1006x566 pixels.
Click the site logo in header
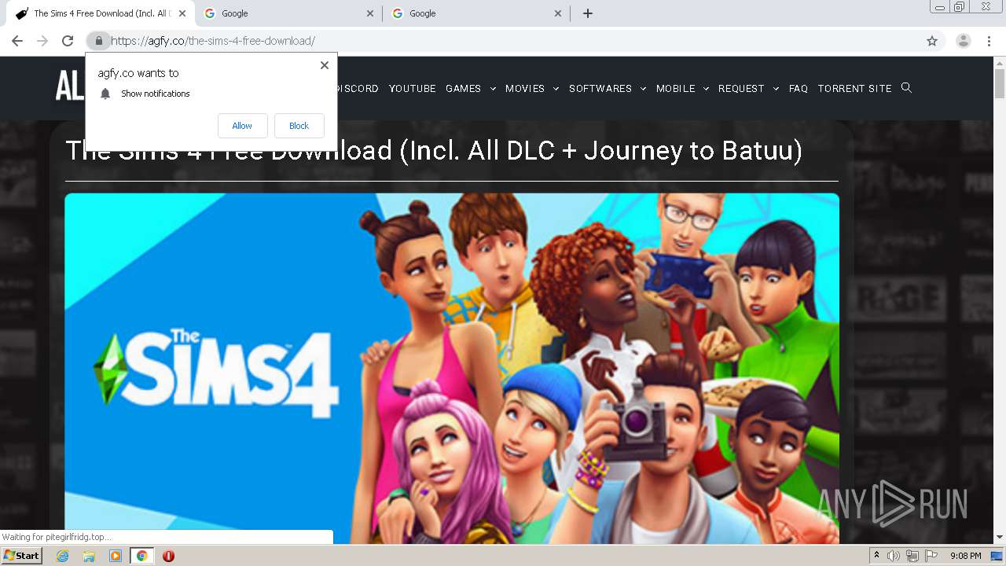(x=69, y=86)
